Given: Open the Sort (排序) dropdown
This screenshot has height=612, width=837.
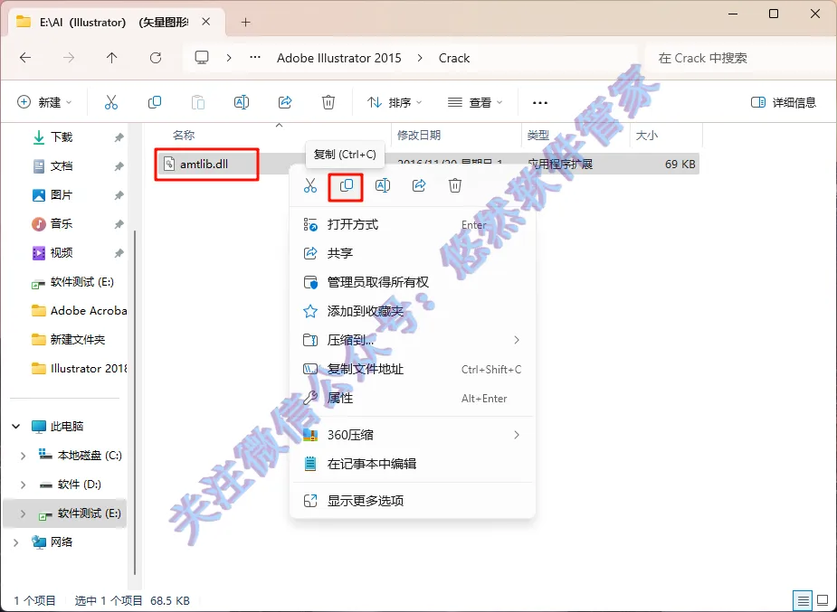Looking at the screenshot, I should coord(395,102).
